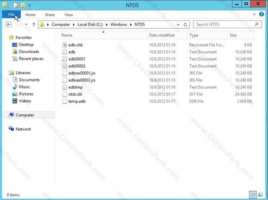Switch to the Home ribbon tab
Screen dimensions: 268x200
(x=31, y=15)
